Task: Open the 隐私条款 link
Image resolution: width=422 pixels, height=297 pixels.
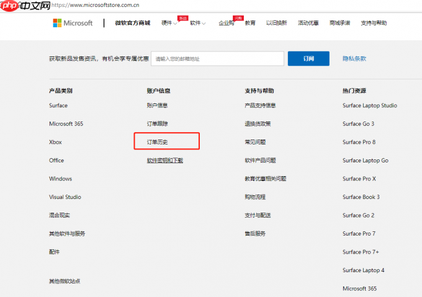Action: 354,58
